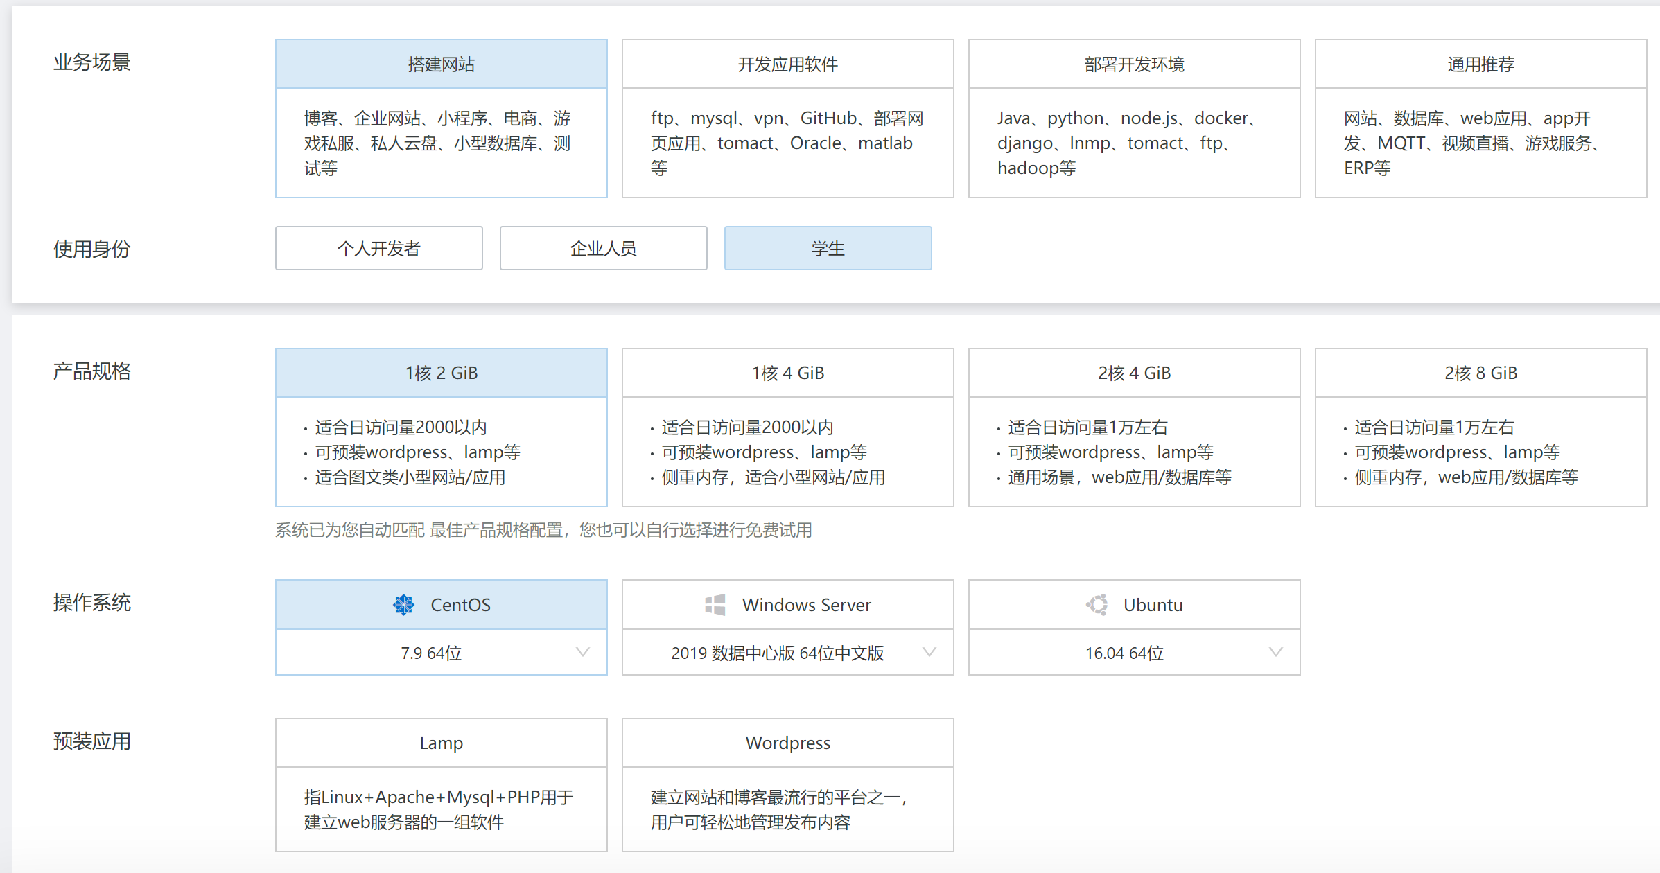Click the Linux+Apache+Mysql+PHP description text
1660x873 pixels.
pyautogui.click(x=439, y=810)
